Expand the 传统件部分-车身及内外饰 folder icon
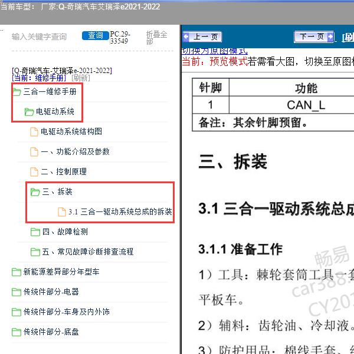The width and height of the screenshot is (354, 354). (17, 312)
